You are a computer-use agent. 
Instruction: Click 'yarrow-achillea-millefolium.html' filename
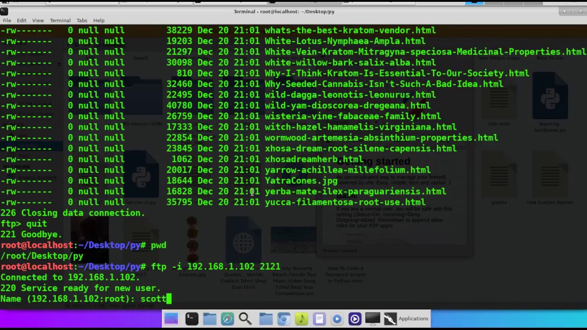(348, 170)
